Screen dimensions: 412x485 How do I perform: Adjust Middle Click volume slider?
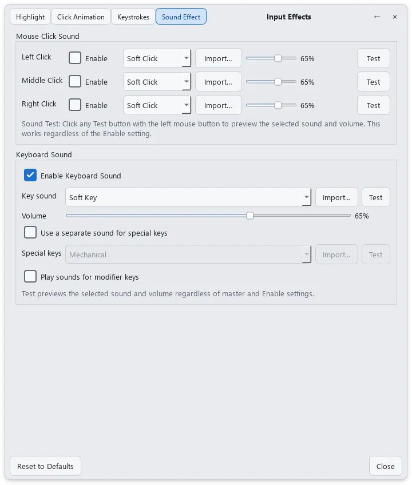click(x=271, y=82)
